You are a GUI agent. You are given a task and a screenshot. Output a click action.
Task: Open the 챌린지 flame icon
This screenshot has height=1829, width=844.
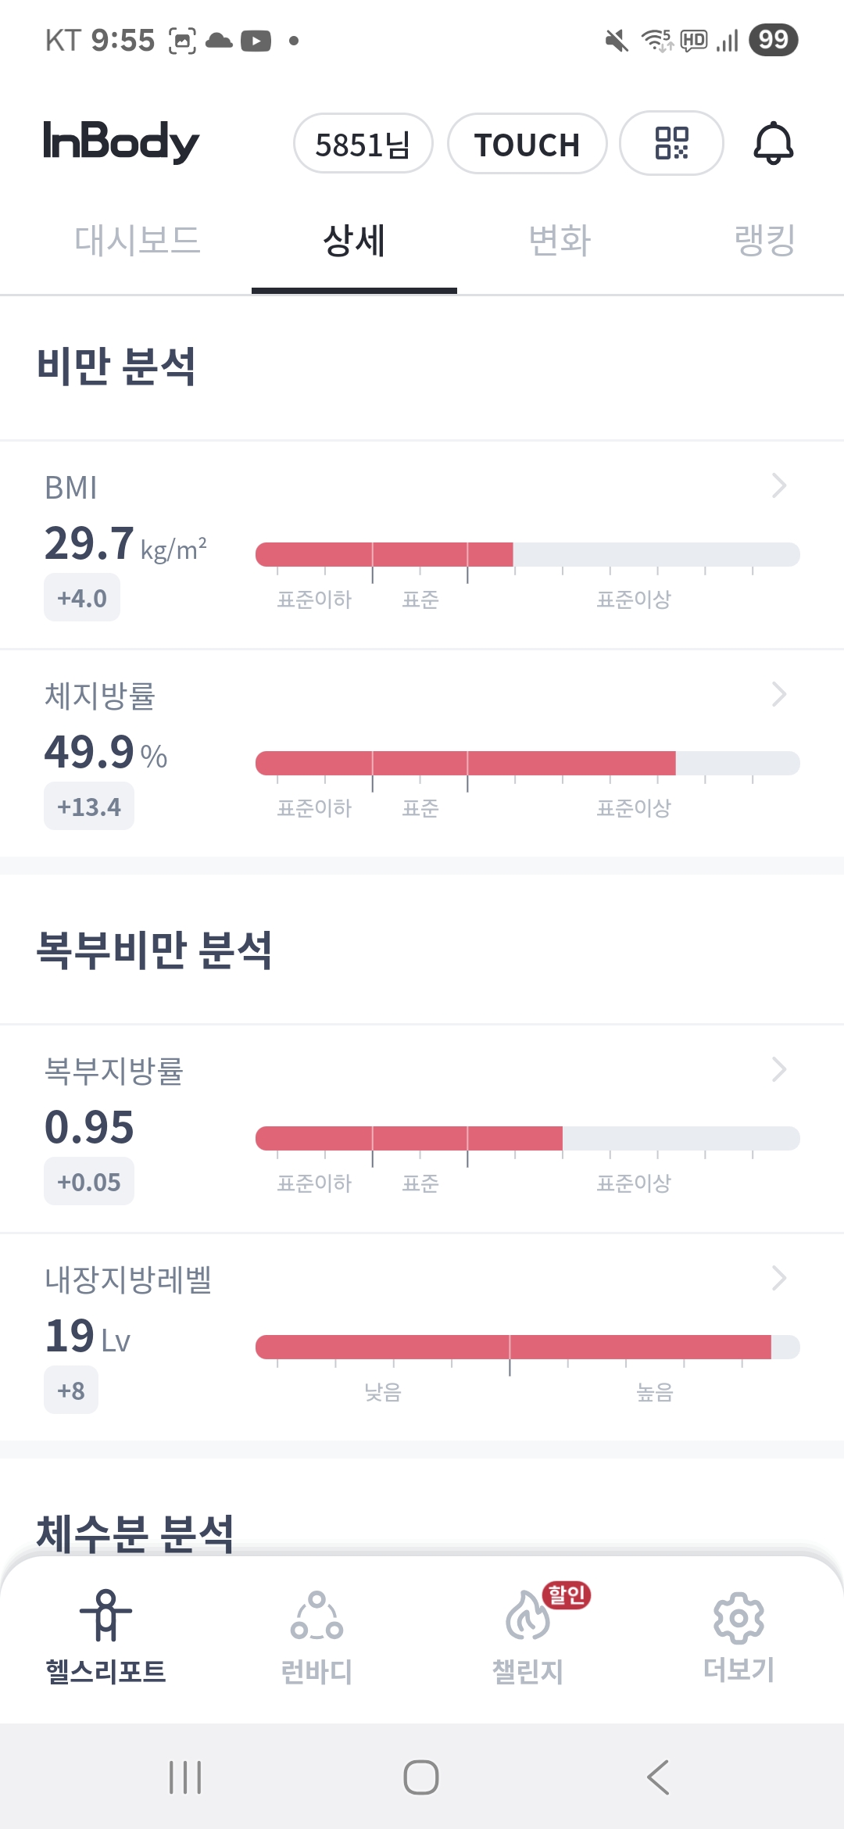pos(528,1615)
